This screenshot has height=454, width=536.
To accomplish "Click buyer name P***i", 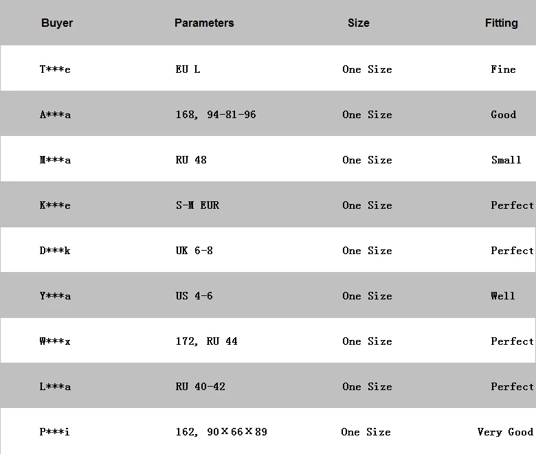I will 55,432.
